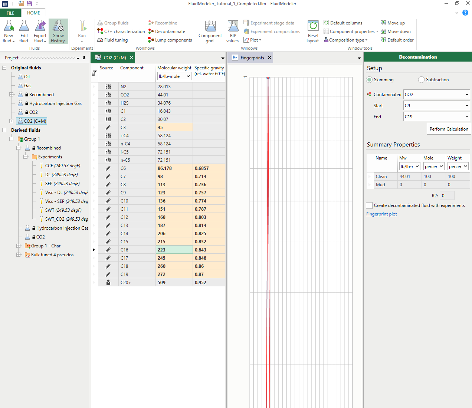The height and width of the screenshot is (408, 472).
Task: Open the End C19 dropdown
Action: coord(437,117)
